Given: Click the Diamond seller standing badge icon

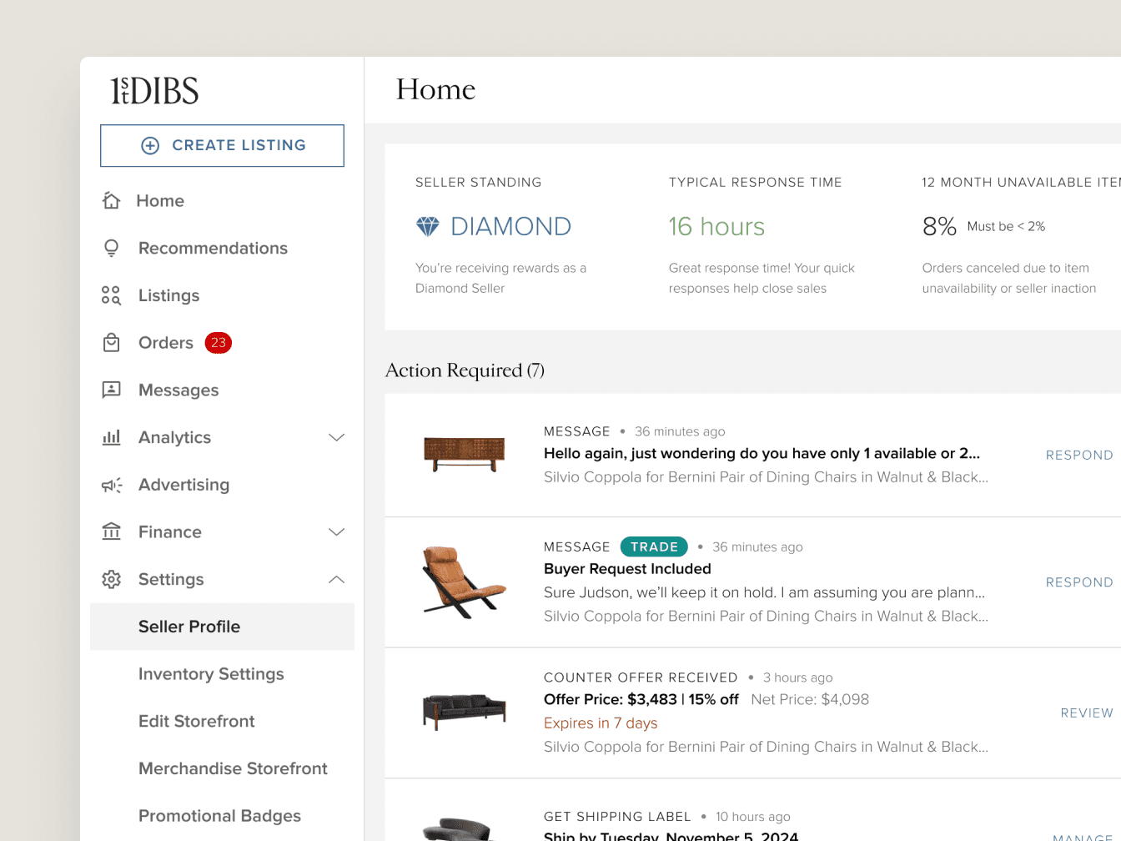Looking at the screenshot, I should pos(426,226).
